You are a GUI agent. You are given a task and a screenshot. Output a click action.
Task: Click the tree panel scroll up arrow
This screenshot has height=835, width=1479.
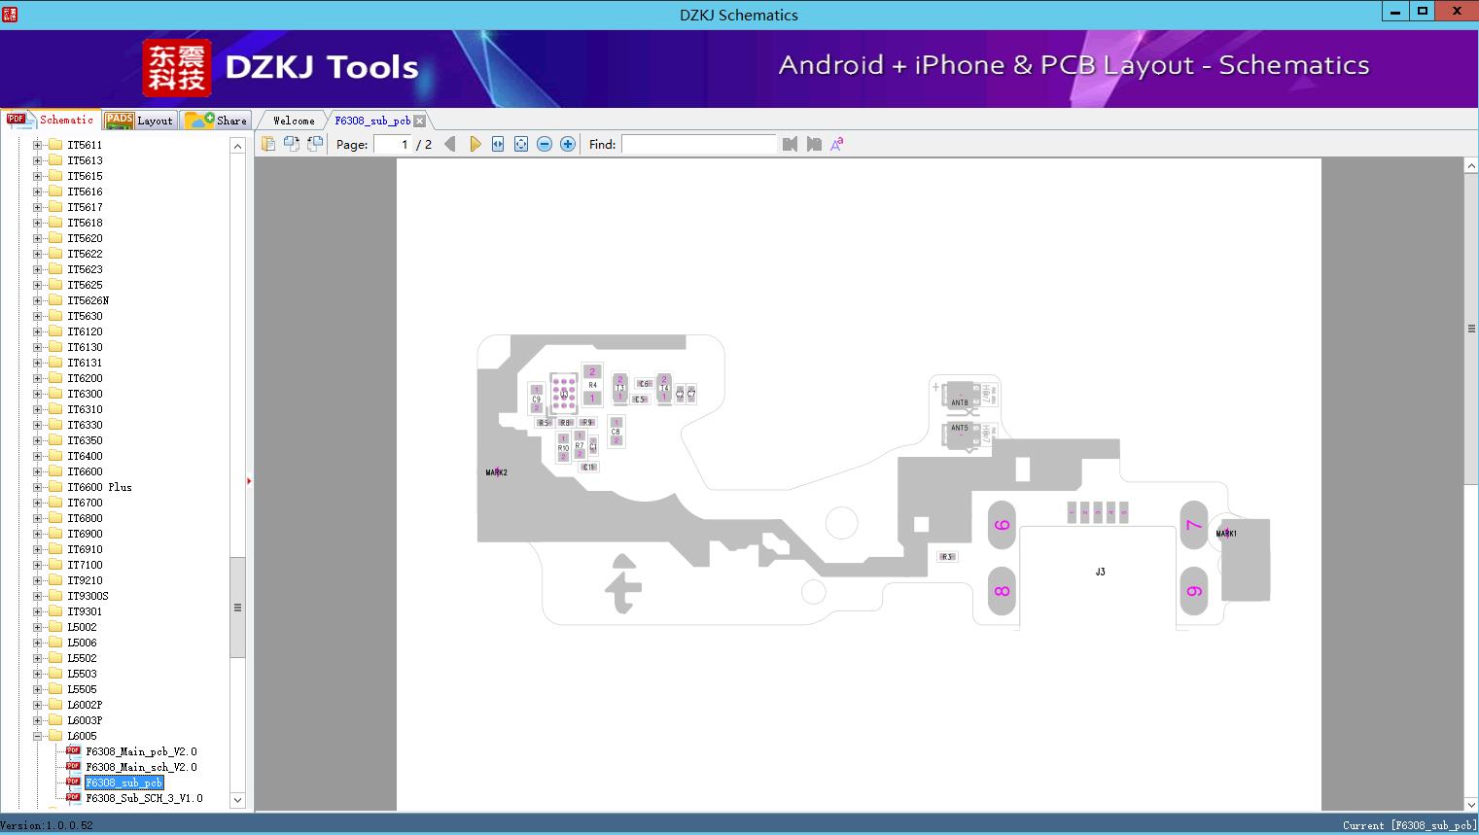[x=237, y=146]
